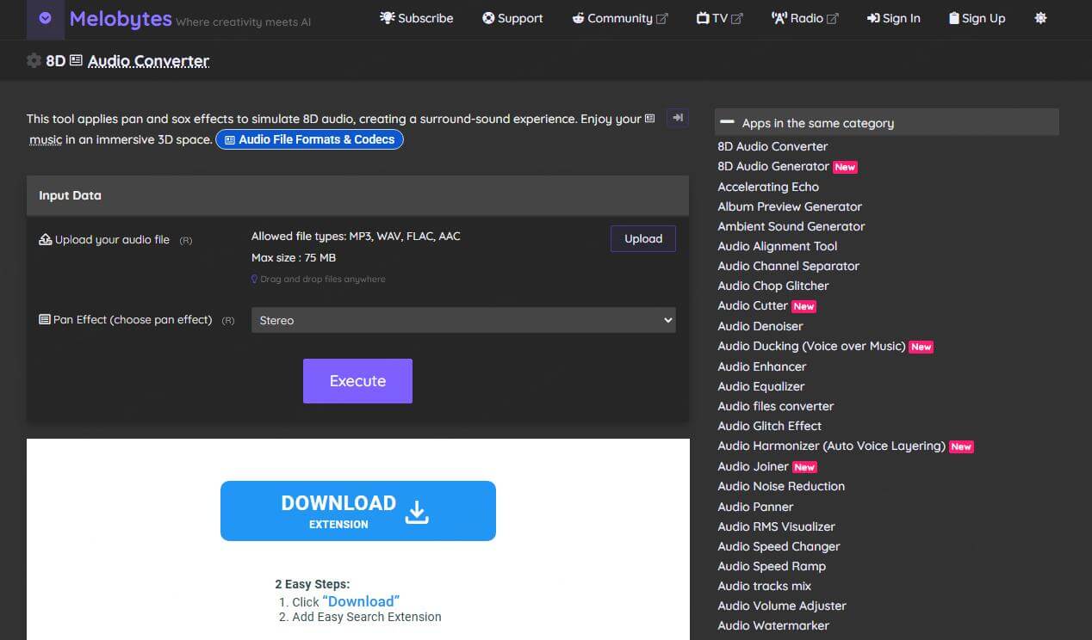The width and height of the screenshot is (1092, 640).
Task: Open the Ambient Sound Generator app
Action: pos(791,226)
